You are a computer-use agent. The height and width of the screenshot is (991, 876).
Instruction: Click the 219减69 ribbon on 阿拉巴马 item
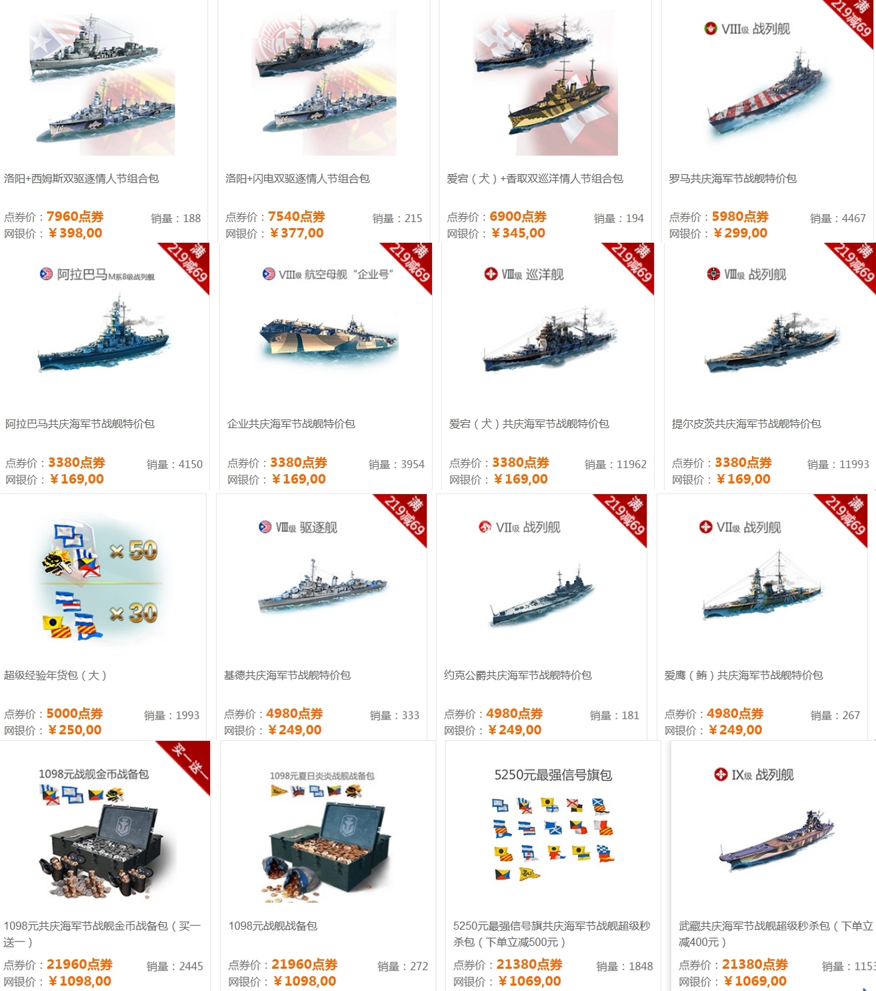[x=187, y=265]
